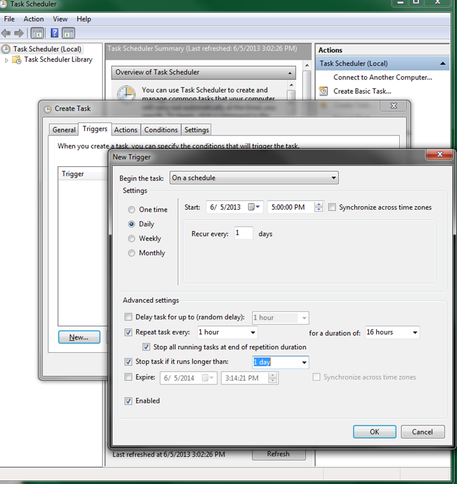457x484 pixels.
Task: Uncheck the Enabled checkbox
Action: 129,401
